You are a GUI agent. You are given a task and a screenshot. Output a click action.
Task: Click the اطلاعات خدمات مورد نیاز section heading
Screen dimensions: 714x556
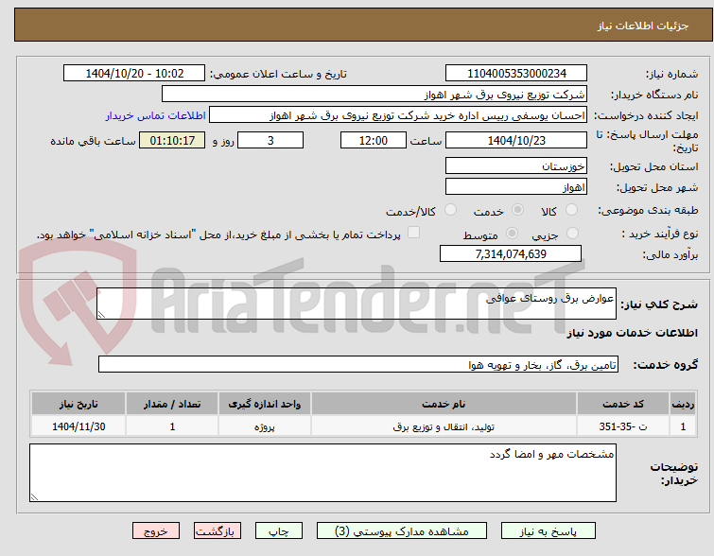632,333
